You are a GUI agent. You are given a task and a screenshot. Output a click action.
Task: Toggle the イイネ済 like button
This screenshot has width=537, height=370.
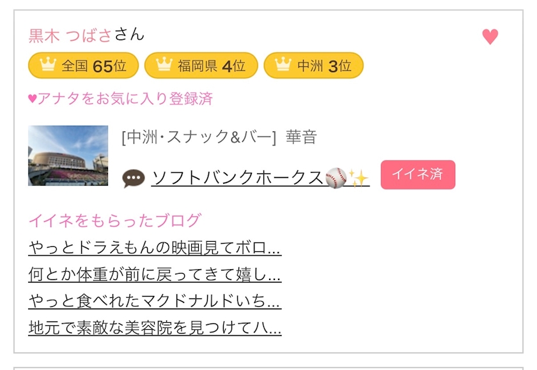[417, 175]
